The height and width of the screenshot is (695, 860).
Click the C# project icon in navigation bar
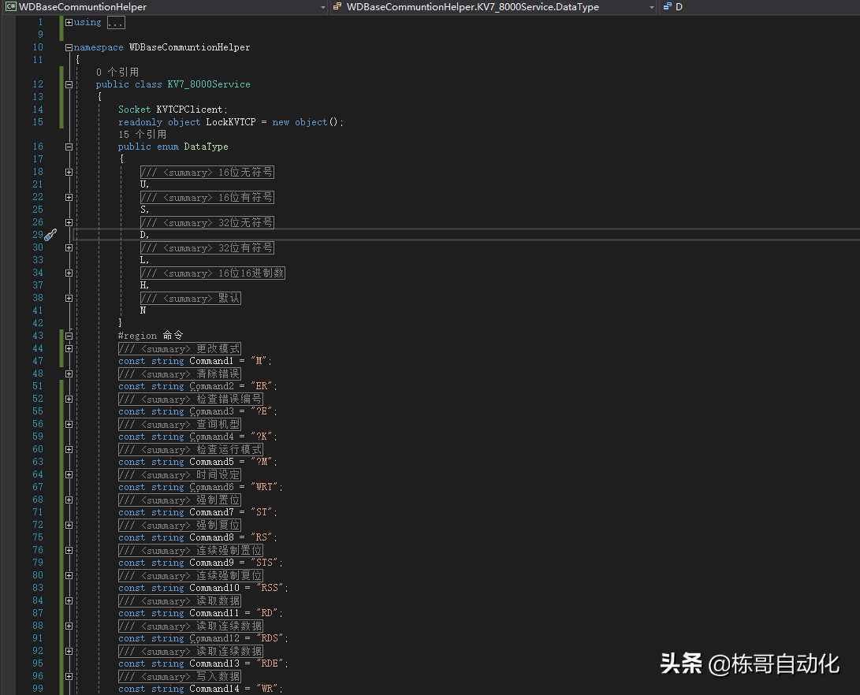[x=11, y=7]
